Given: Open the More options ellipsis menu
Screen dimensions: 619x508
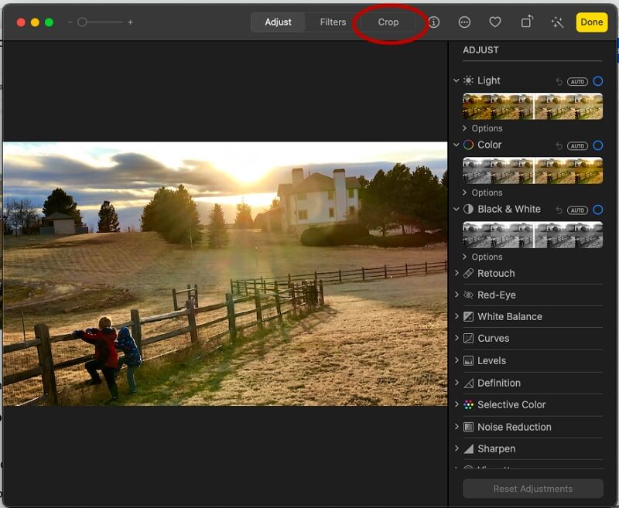Looking at the screenshot, I should (x=464, y=22).
